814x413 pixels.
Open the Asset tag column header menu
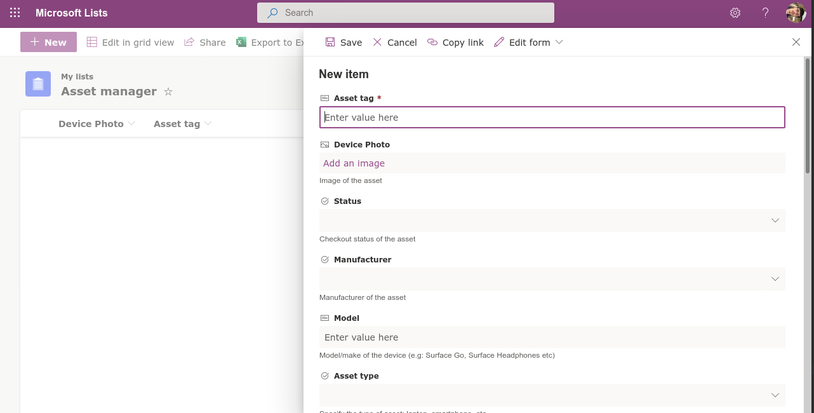tap(183, 124)
